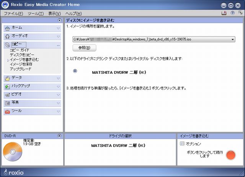The width and height of the screenshot is (245, 177).
Task: Click the Photo camera icon
Action: [x=7, y=103]
